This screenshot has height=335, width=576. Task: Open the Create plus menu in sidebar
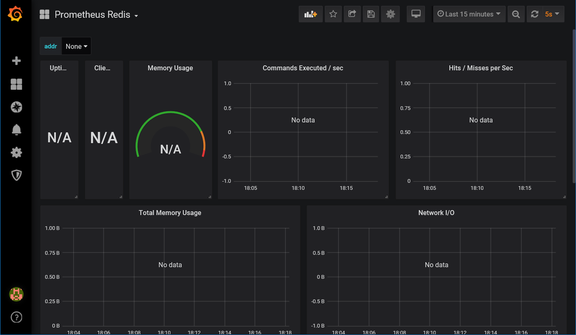click(16, 61)
